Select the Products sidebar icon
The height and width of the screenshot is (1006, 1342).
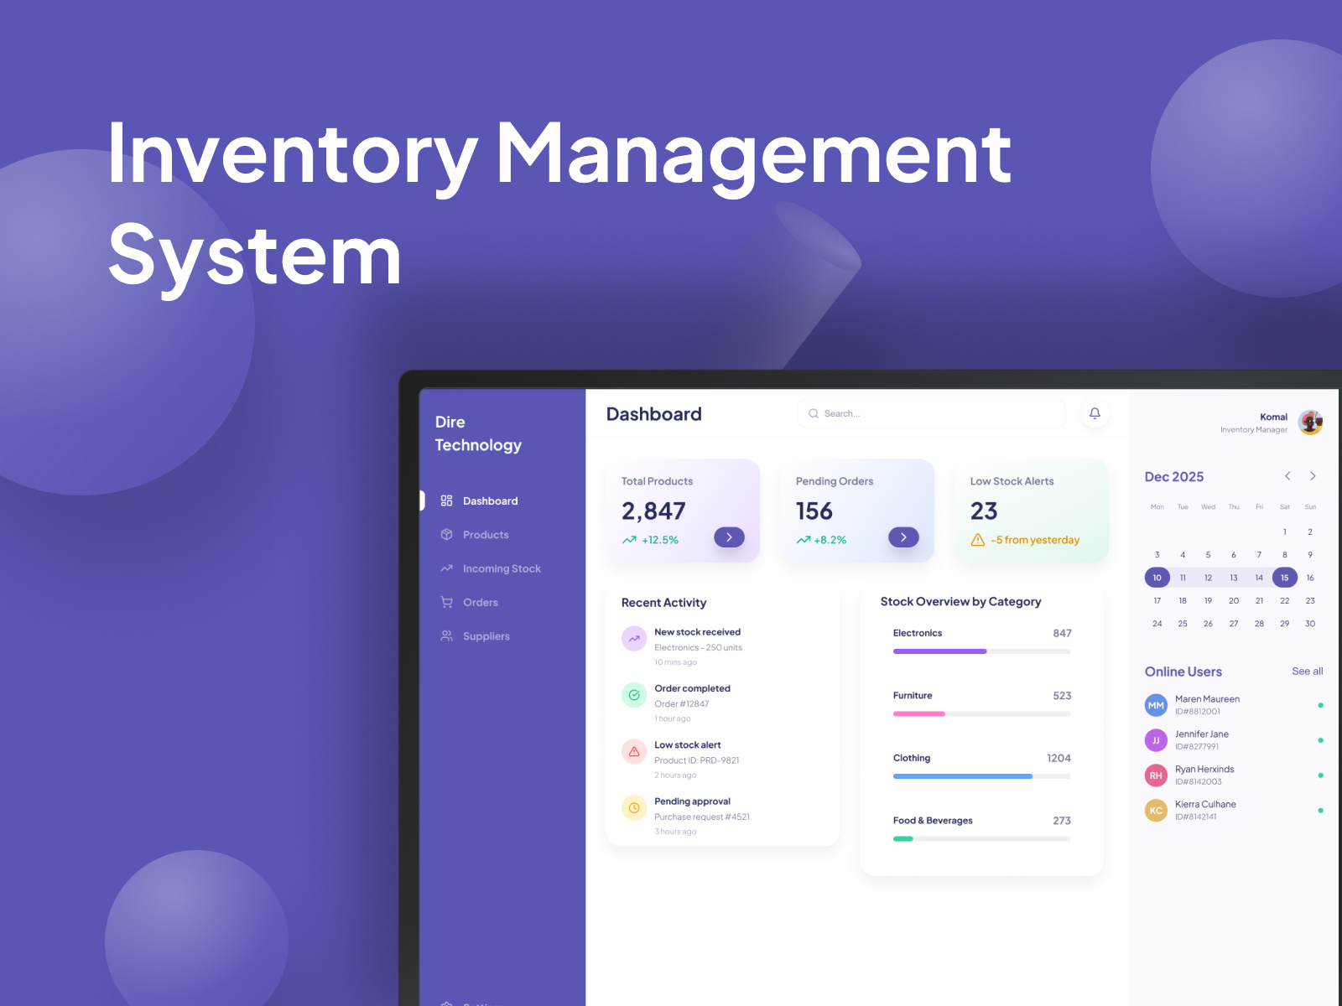[447, 534]
